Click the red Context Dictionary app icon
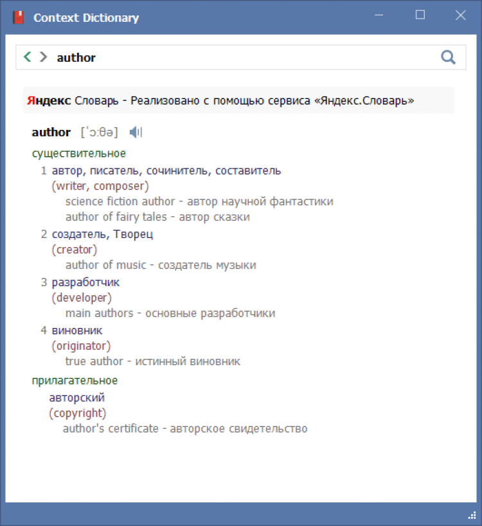This screenshot has width=482, height=526. (x=18, y=17)
